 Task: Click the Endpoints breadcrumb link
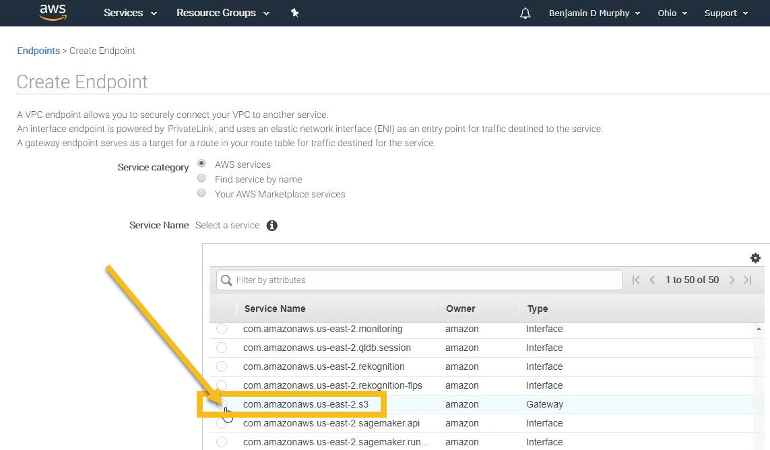click(38, 51)
